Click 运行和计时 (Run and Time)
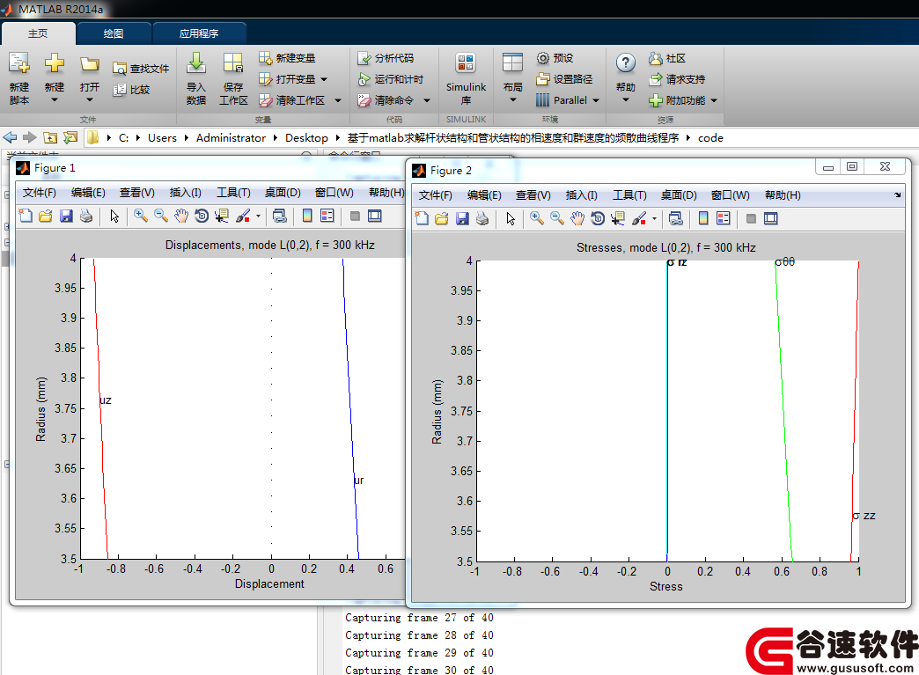 pyautogui.click(x=390, y=79)
